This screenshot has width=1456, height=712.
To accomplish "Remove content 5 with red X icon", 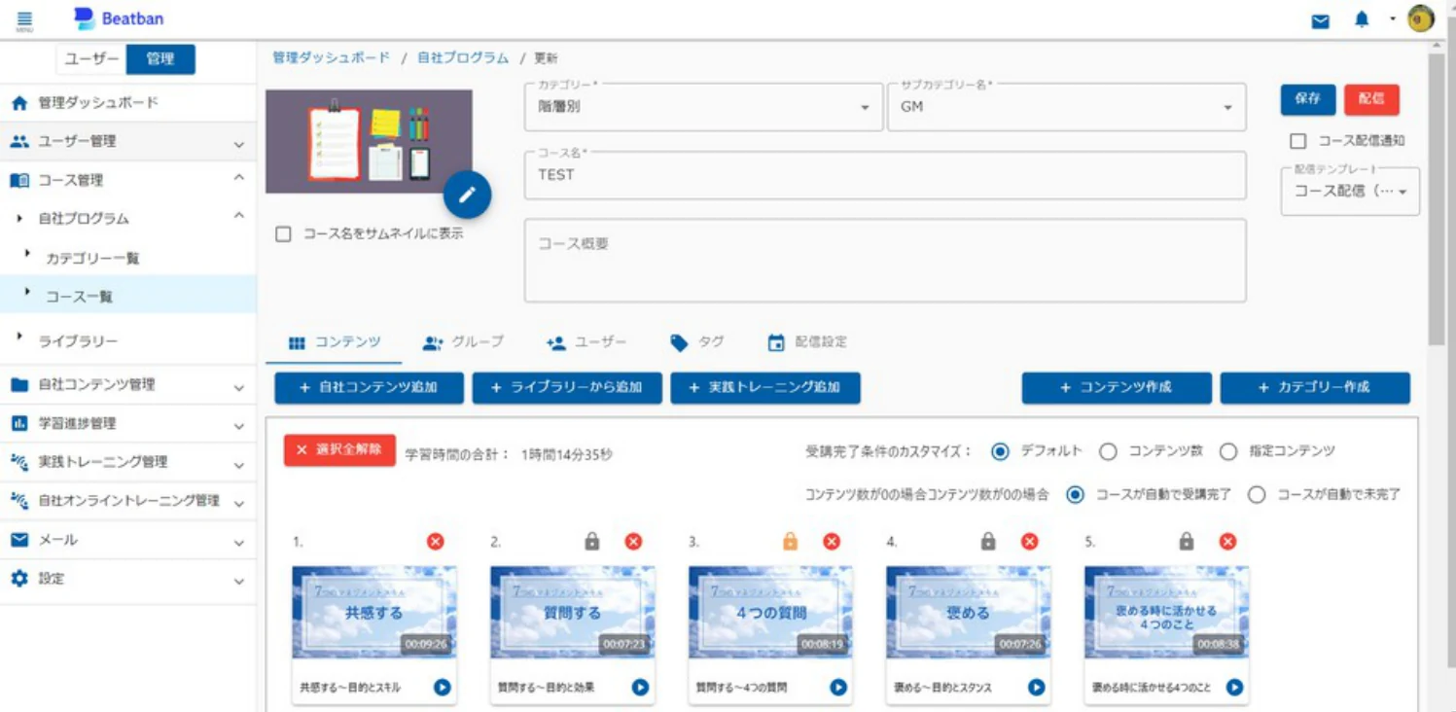I will pos(1227,542).
